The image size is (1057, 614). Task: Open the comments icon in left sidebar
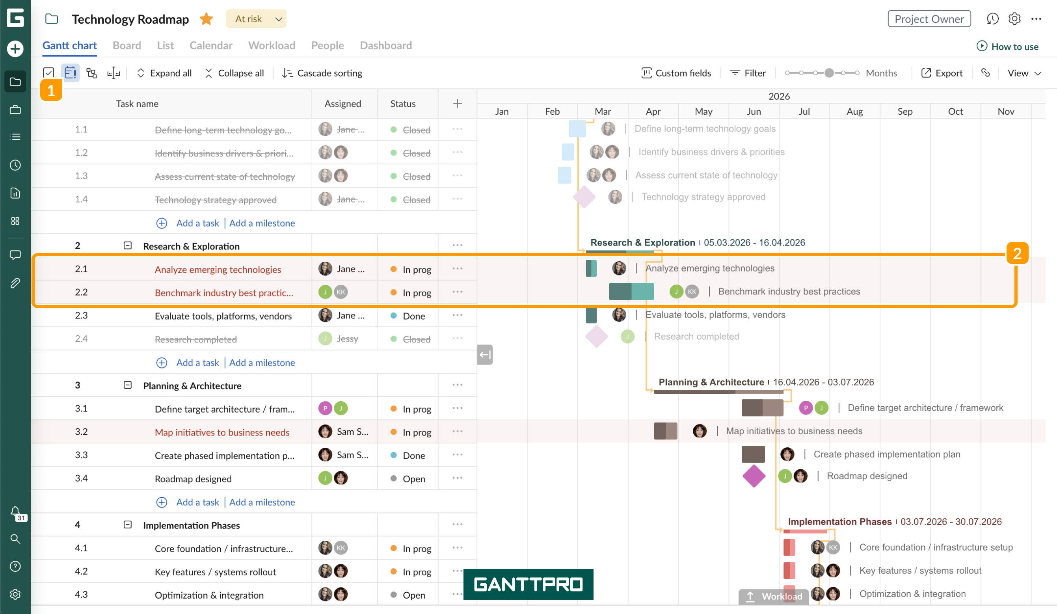tap(15, 255)
